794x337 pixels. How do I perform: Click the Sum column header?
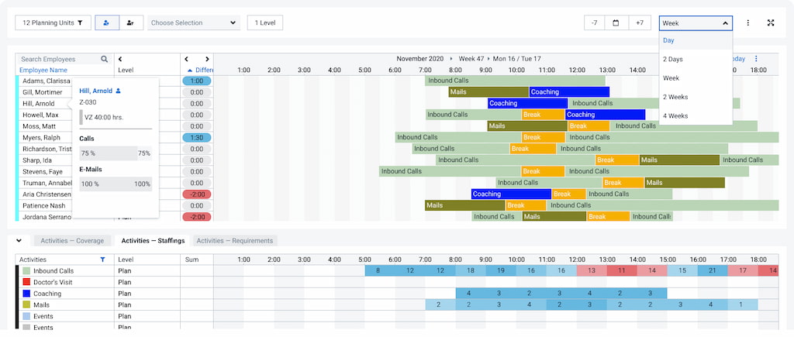192,260
